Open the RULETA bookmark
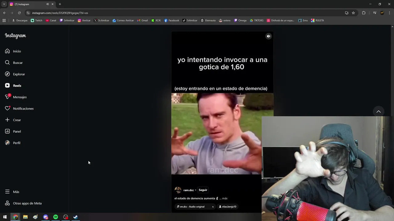The height and width of the screenshot is (221, 394). click(317, 21)
